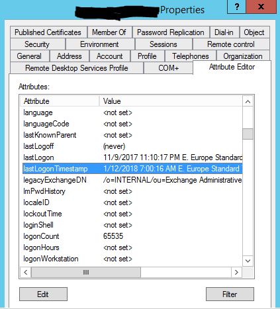
Task: Select the Dial-in tab
Action: (224, 32)
